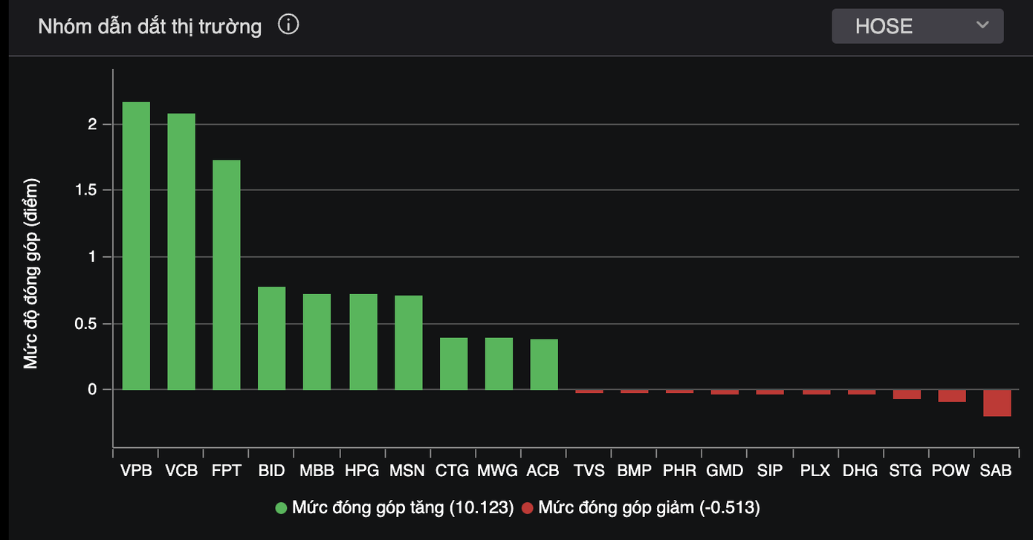This screenshot has height=540, width=1033.
Task: Click the FPT bar in the chart
Action: point(227,275)
